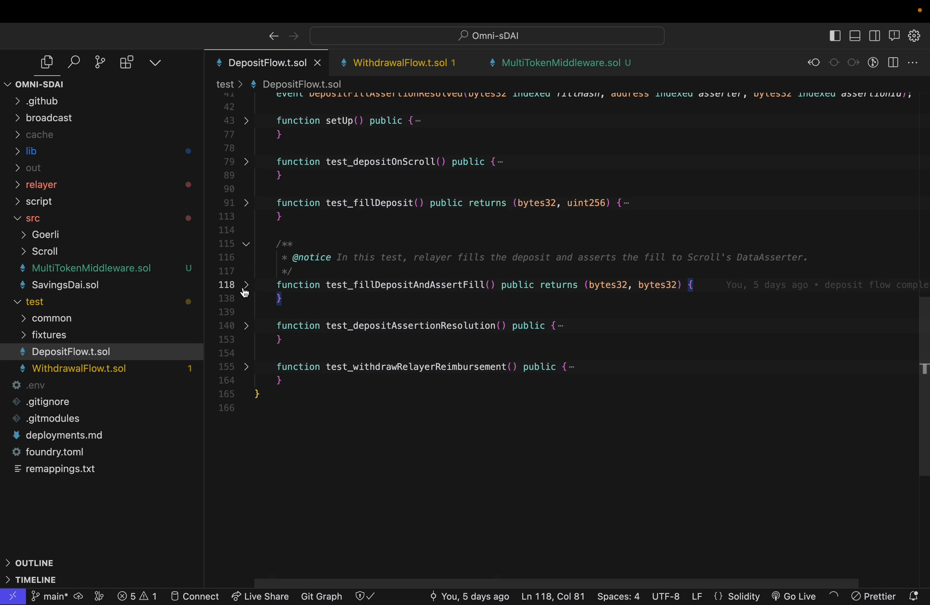This screenshot has width=930, height=605.
Task: Open the Extensions view icon
Action: [127, 62]
